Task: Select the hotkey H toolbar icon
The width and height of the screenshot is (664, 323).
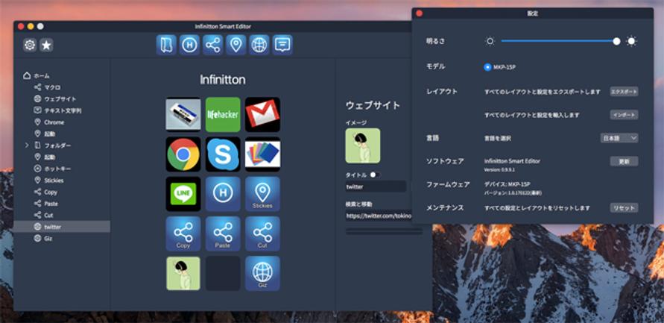Action: pos(189,45)
